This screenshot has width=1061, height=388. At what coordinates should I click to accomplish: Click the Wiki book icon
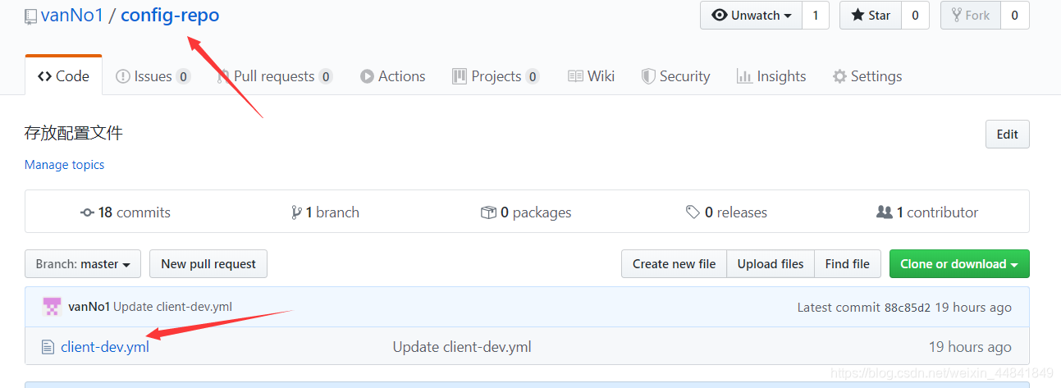pos(575,76)
